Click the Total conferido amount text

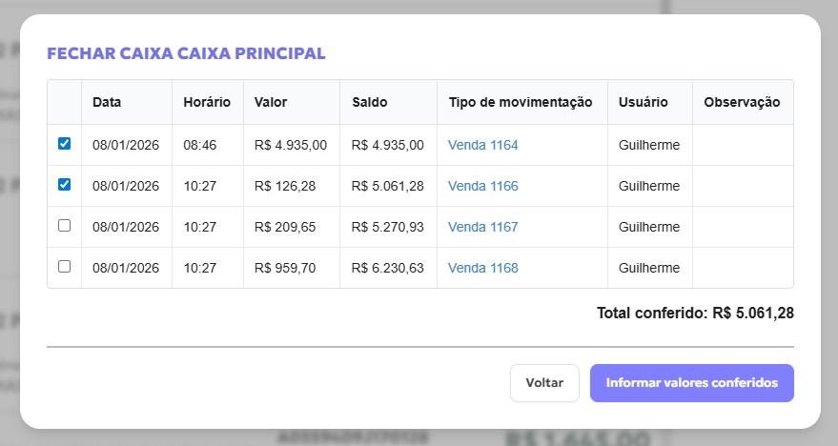695,313
